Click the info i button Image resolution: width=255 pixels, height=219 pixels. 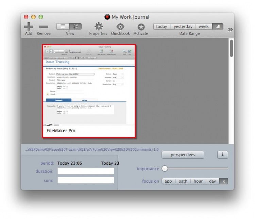click(222, 155)
